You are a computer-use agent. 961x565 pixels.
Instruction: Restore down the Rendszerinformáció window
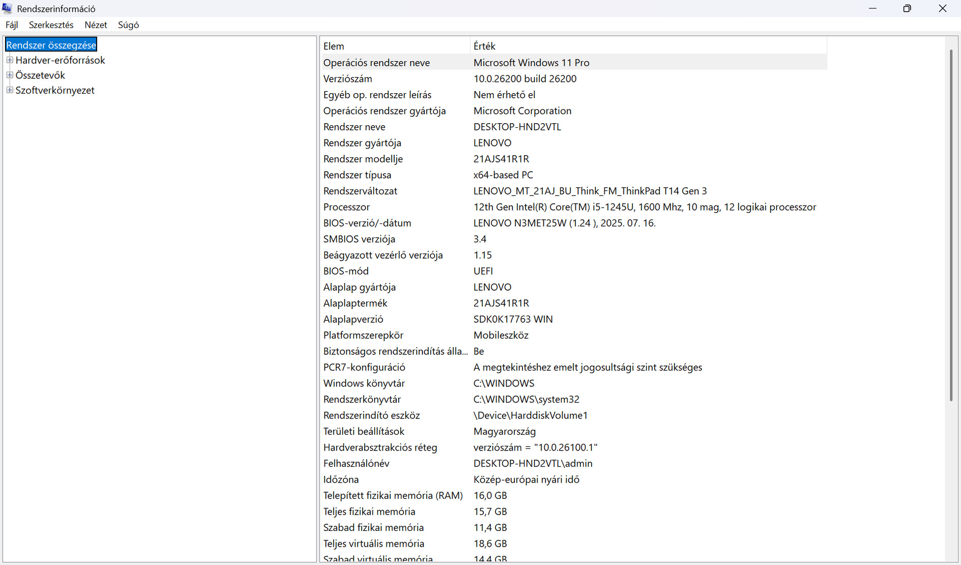(907, 9)
